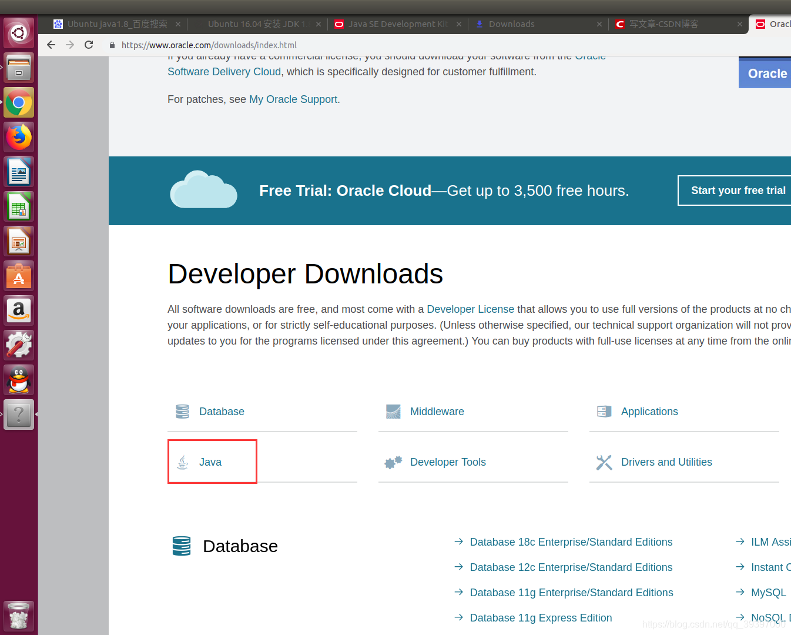Screen dimensions: 791x635
Task: Click the Developer Tools gears icon
Action: (393, 462)
